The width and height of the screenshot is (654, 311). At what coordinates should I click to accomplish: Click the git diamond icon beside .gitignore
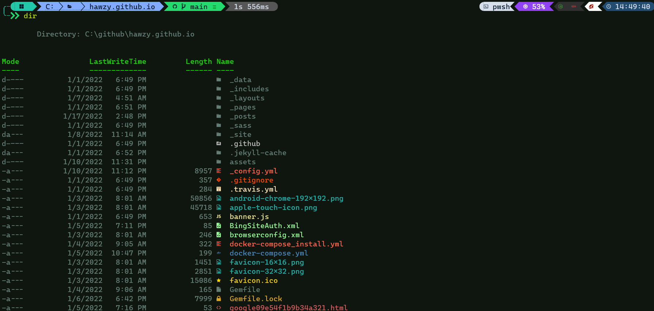coord(219,180)
